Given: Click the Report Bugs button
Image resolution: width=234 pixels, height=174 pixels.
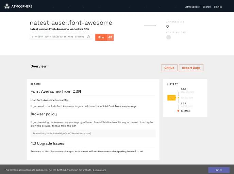Looking at the screenshot, I should pos(191,68).
